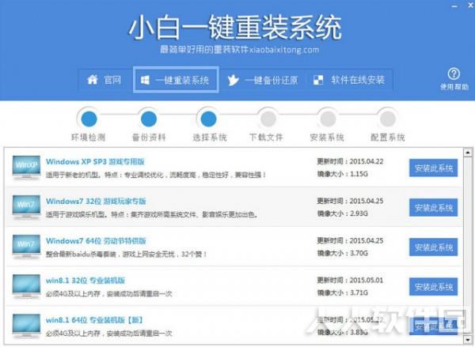Click the house icon beside 官网
475x347 pixels.
(x=93, y=80)
